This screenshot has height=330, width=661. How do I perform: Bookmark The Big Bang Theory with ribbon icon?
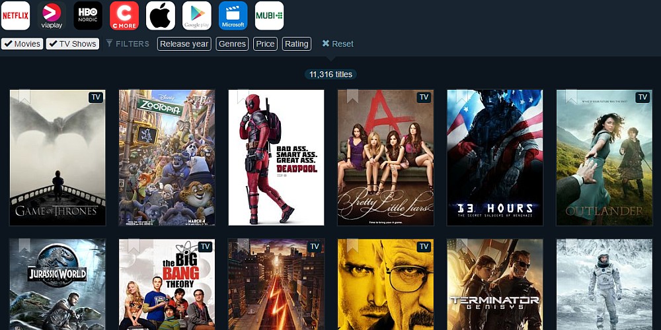[134, 246]
